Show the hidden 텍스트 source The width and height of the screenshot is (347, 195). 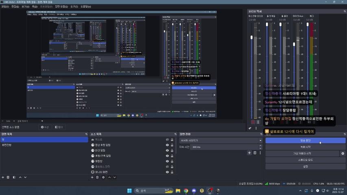tap(167, 140)
